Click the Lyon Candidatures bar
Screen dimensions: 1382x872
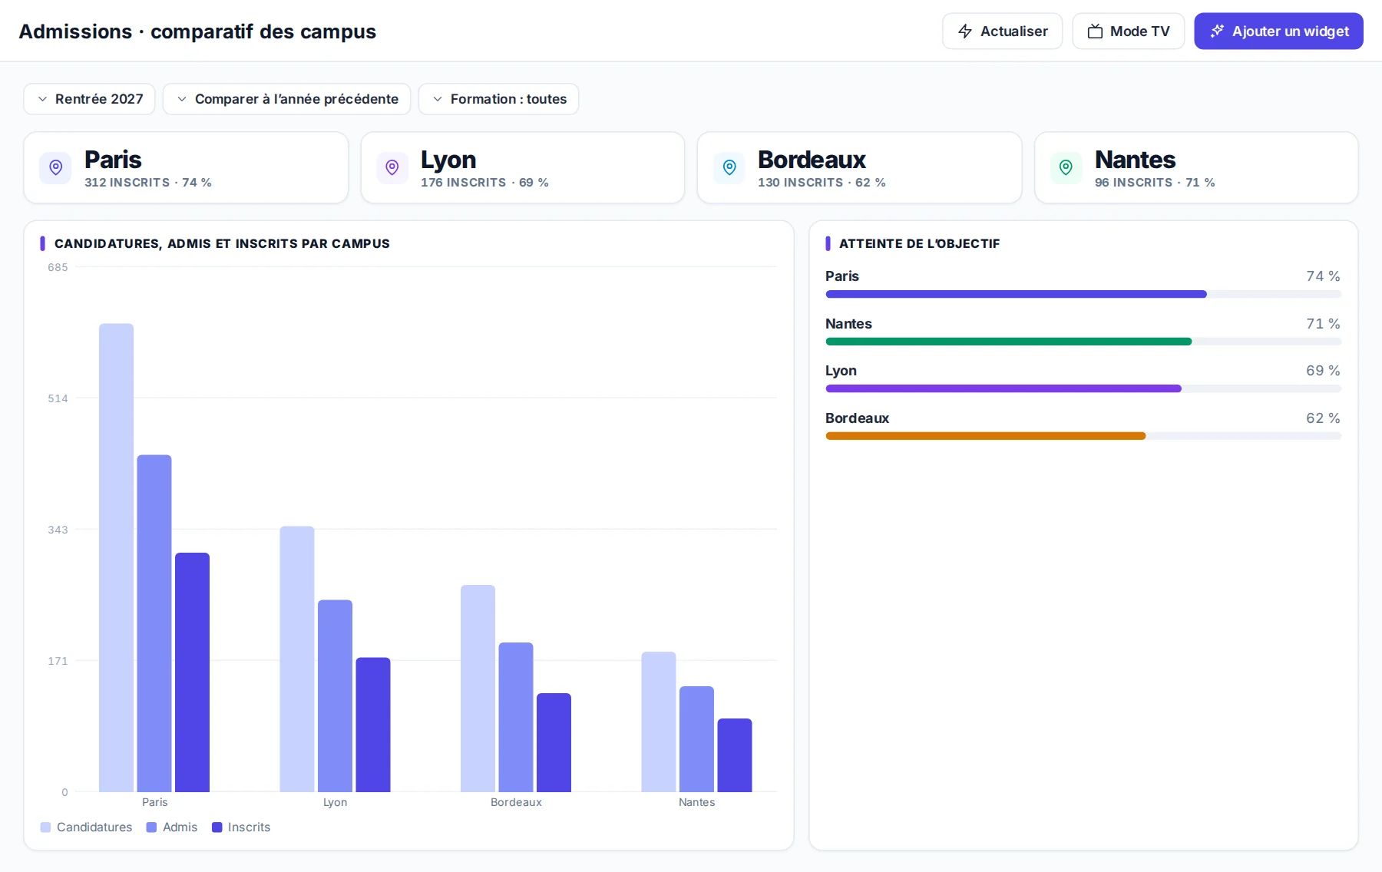pyautogui.click(x=297, y=659)
